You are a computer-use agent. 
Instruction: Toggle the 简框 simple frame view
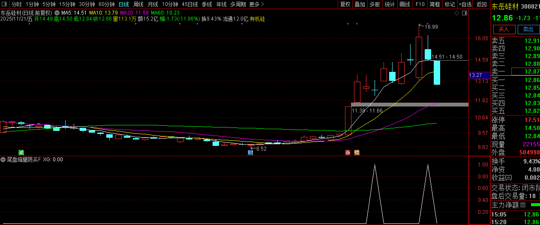point(435,4)
